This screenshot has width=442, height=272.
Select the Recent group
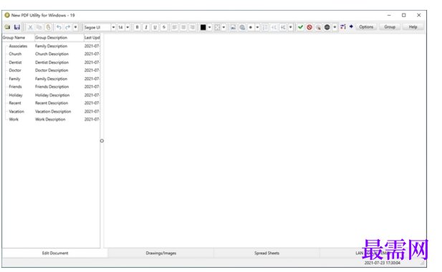point(15,103)
